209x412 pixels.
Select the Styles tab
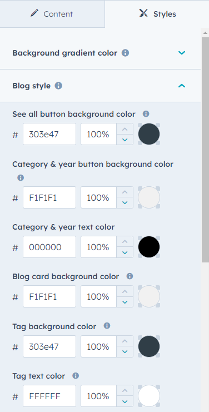click(x=157, y=14)
